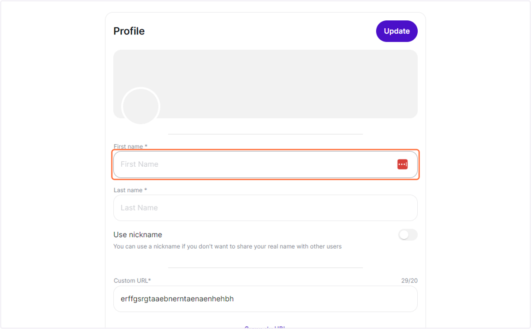This screenshot has height=329, width=531.
Task: Click into the Custom URL field
Action: [265, 299]
